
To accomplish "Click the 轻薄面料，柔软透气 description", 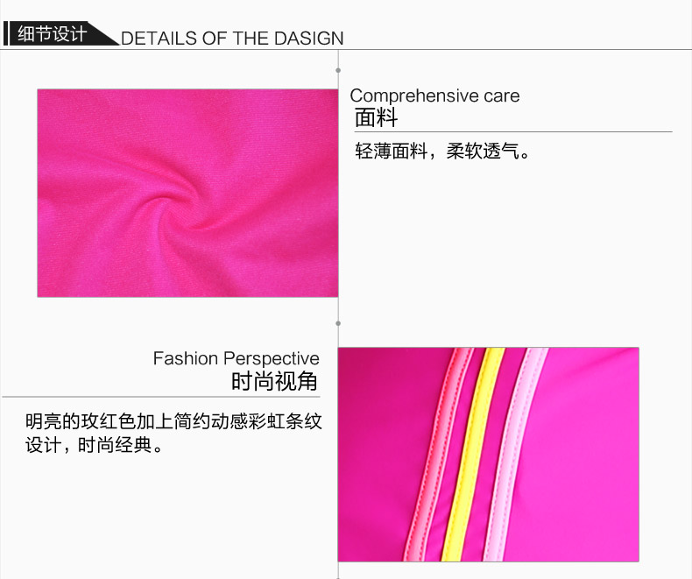I will pyautogui.click(x=442, y=151).
